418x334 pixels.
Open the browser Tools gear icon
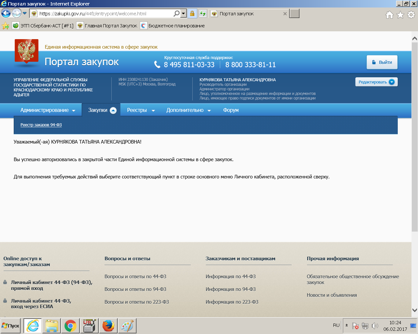pyautogui.click(x=411, y=15)
